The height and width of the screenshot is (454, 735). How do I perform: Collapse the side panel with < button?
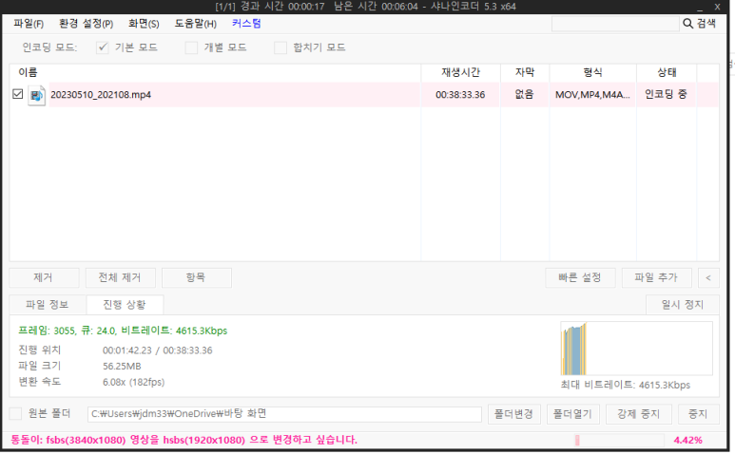[x=708, y=277]
